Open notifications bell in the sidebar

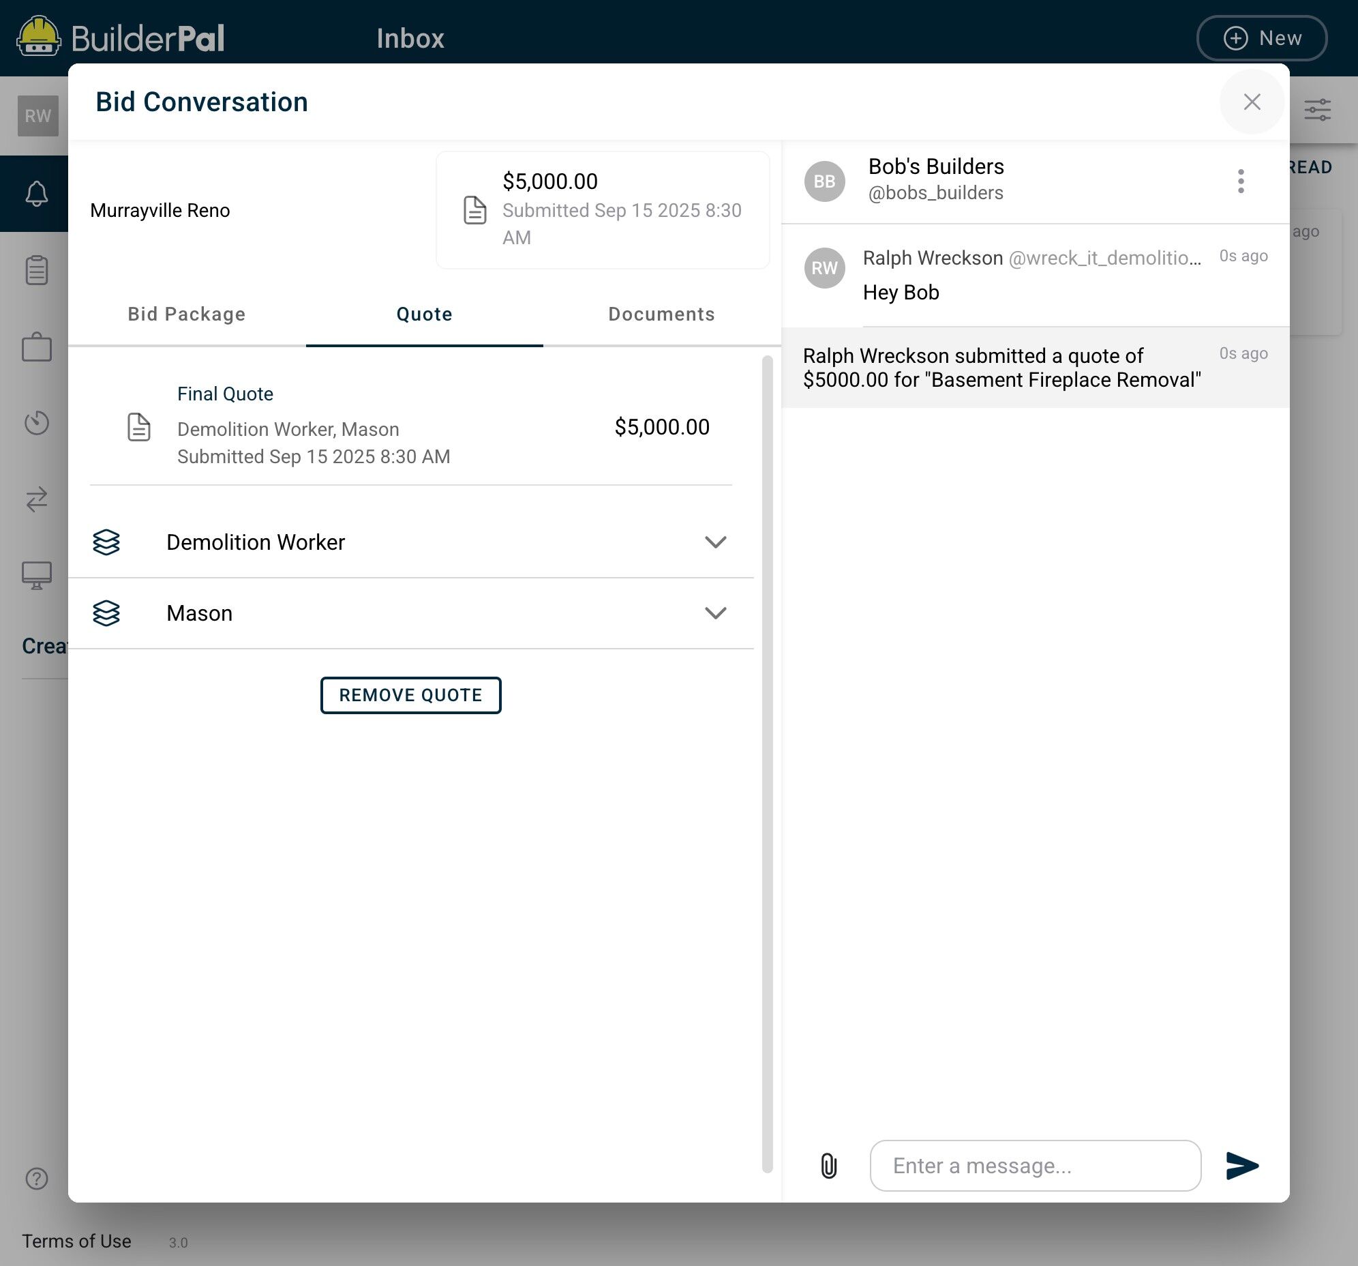tap(37, 194)
